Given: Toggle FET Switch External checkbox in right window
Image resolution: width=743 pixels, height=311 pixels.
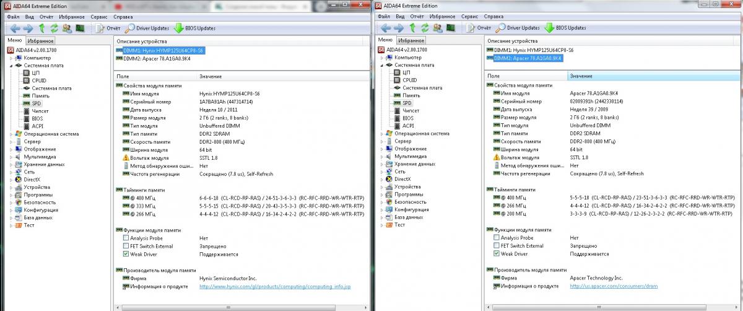Looking at the screenshot, I should tap(497, 246).
